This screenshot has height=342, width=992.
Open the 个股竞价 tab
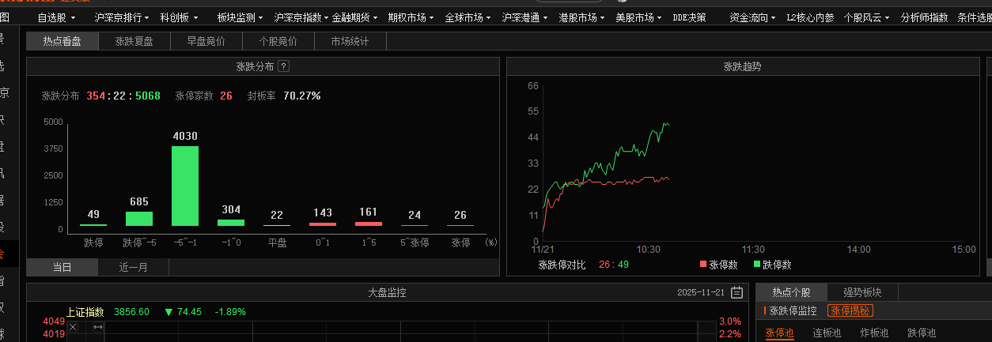(278, 41)
